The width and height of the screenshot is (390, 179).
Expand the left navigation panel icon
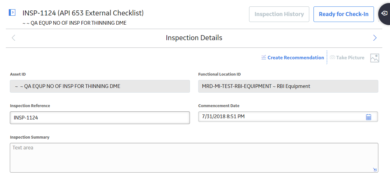pos(12,12)
